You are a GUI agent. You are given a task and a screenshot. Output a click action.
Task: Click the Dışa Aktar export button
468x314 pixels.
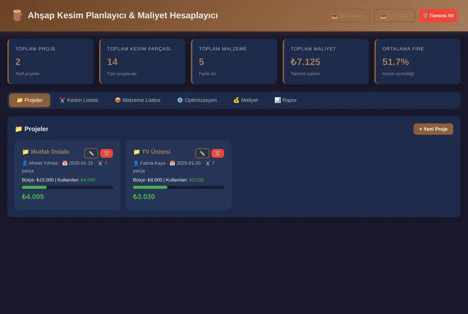click(x=347, y=16)
